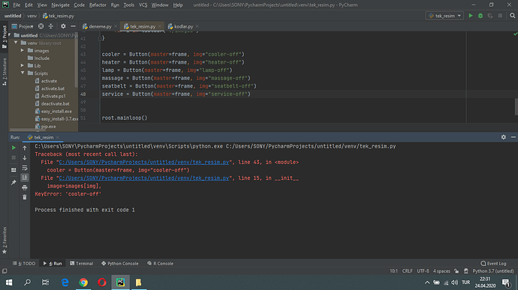Click the Run panel up-arrow stack trace icon
Viewport: 518px width, 290px height.
tap(25, 148)
